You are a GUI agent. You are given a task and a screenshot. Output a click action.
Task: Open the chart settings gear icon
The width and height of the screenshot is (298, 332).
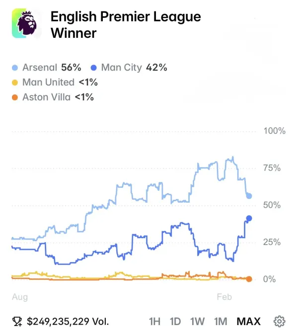pyautogui.click(x=279, y=321)
